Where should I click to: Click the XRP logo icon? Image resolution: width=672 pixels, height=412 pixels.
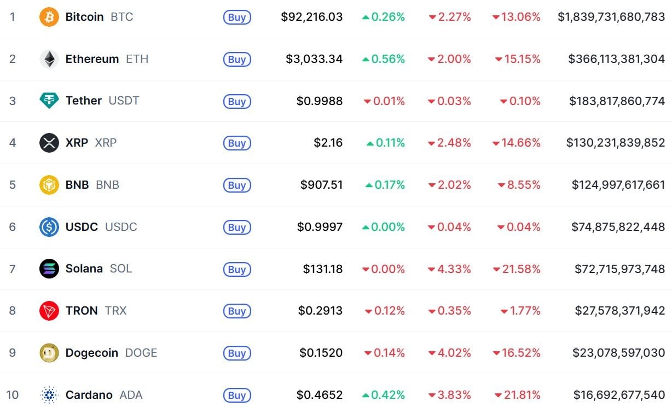50,143
